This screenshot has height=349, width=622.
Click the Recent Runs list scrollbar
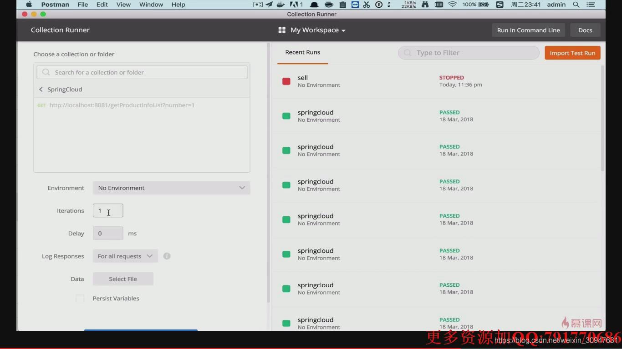coord(603,118)
